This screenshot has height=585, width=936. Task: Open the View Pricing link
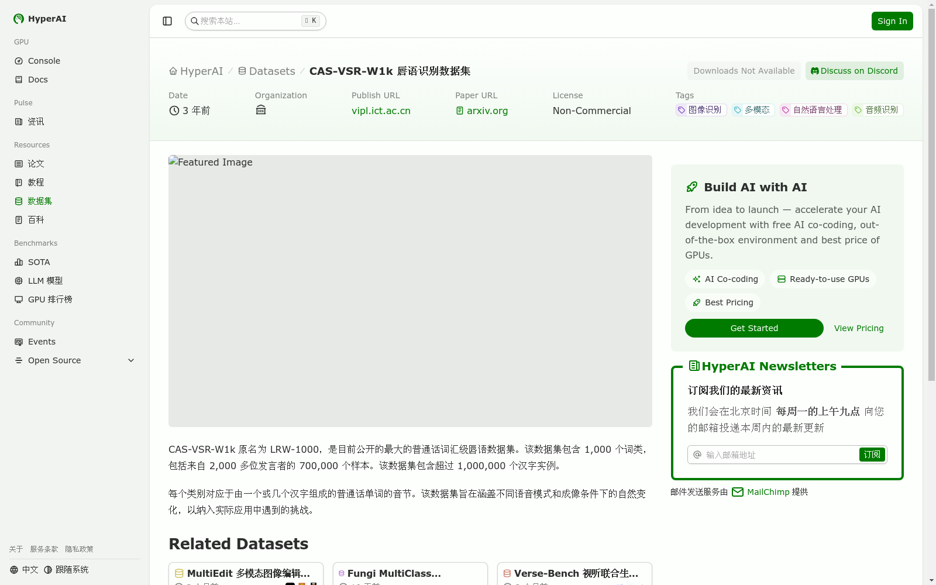coord(859,328)
